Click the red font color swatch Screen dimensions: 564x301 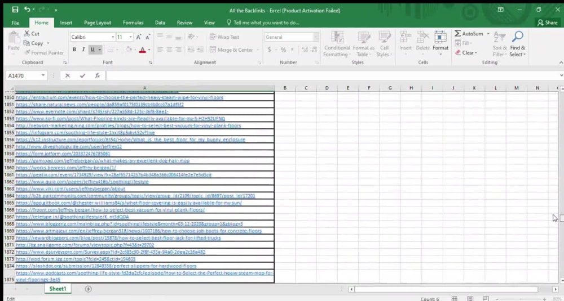coord(143,50)
